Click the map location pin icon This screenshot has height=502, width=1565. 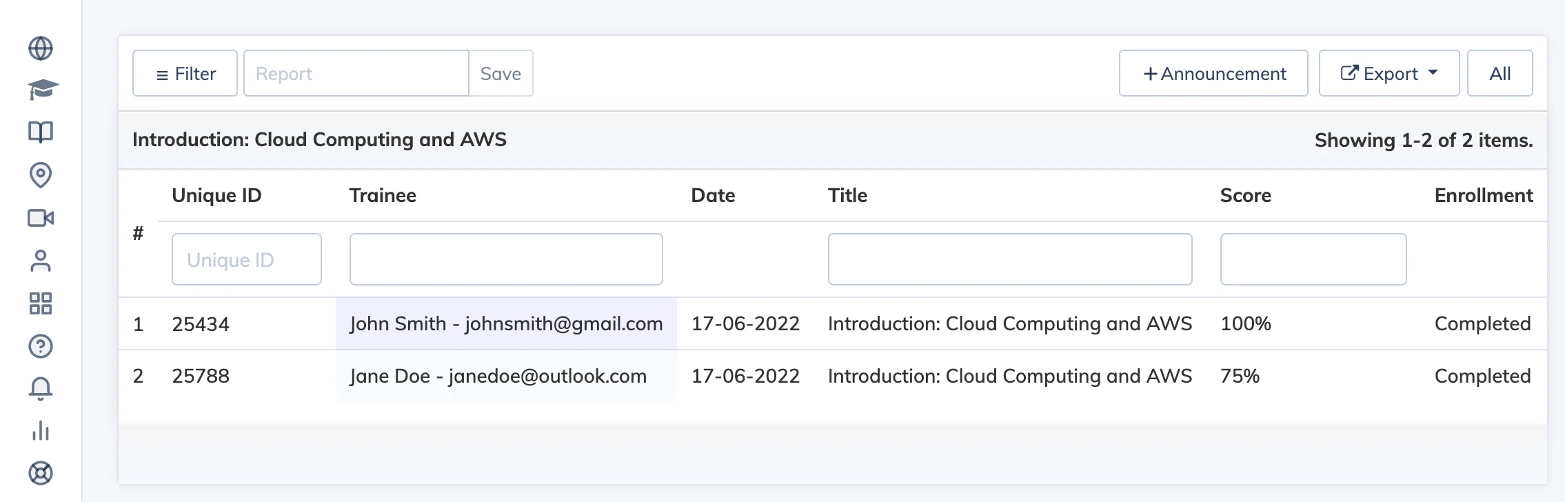(41, 175)
